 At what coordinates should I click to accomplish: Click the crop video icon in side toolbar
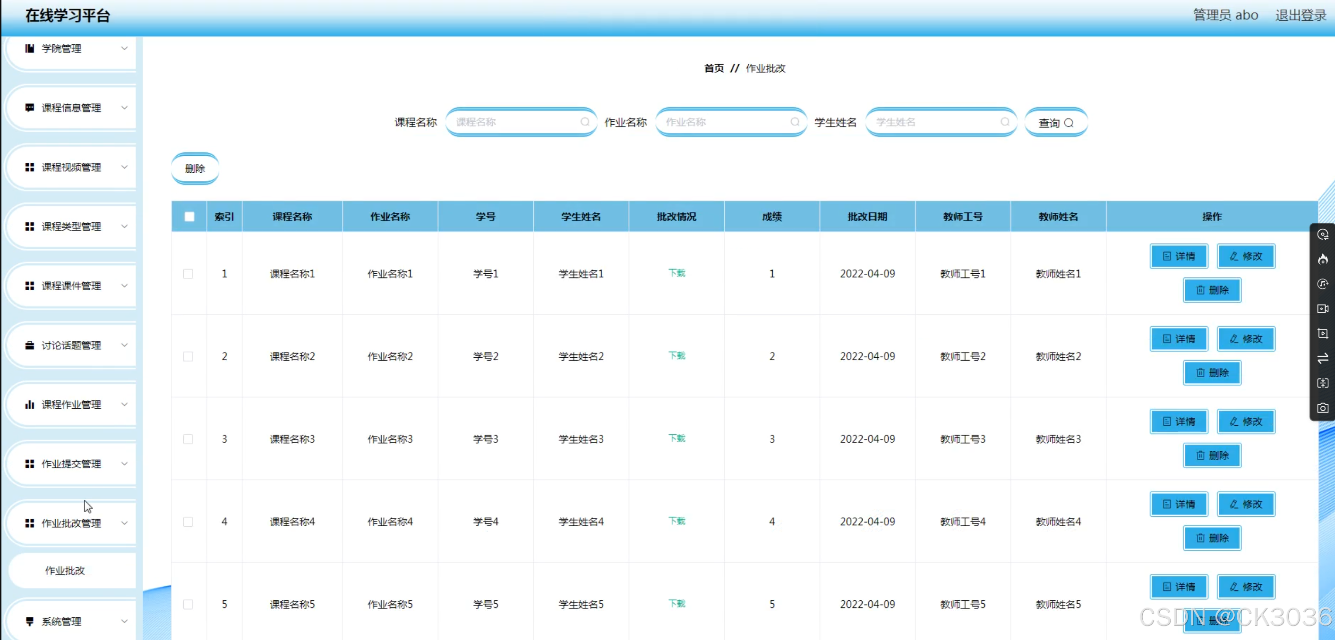pyautogui.click(x=1323, y=334)
